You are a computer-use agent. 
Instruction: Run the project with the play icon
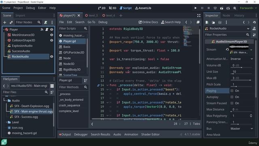195,8
